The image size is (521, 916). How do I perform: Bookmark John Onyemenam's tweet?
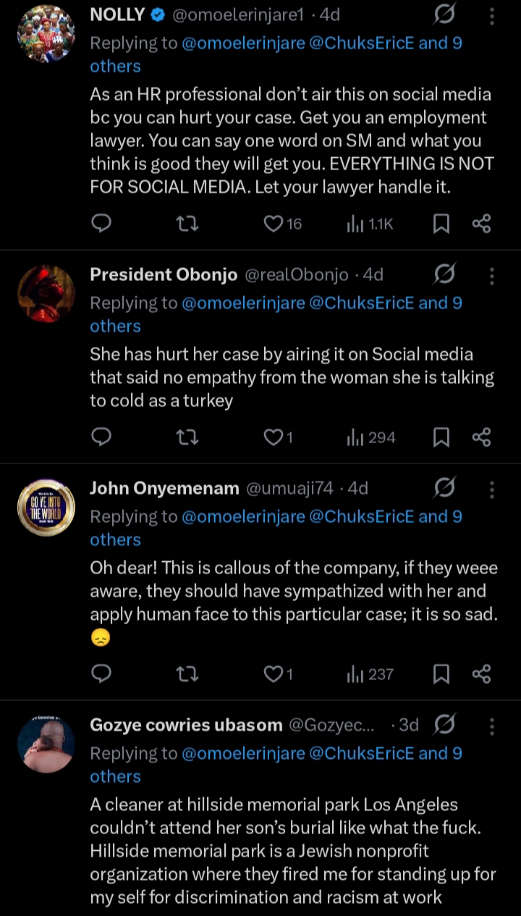[x=441, y=674]
